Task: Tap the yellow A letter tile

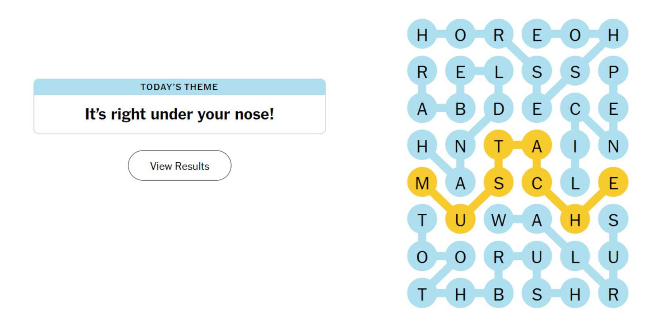Action: click(x=537, y=146)
